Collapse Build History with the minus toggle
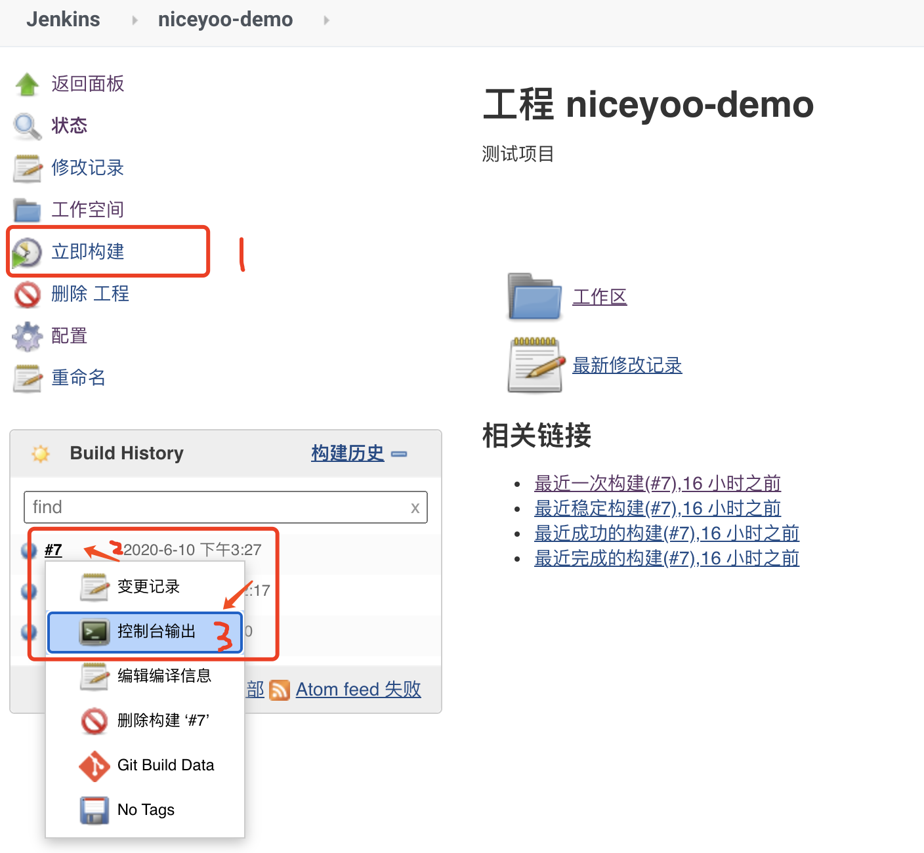The width and height of the screenshot is (924, 853). (x=398, y=454)
